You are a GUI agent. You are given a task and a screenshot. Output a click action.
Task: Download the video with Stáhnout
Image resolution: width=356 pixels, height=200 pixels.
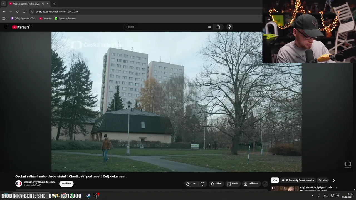point(251,184)
